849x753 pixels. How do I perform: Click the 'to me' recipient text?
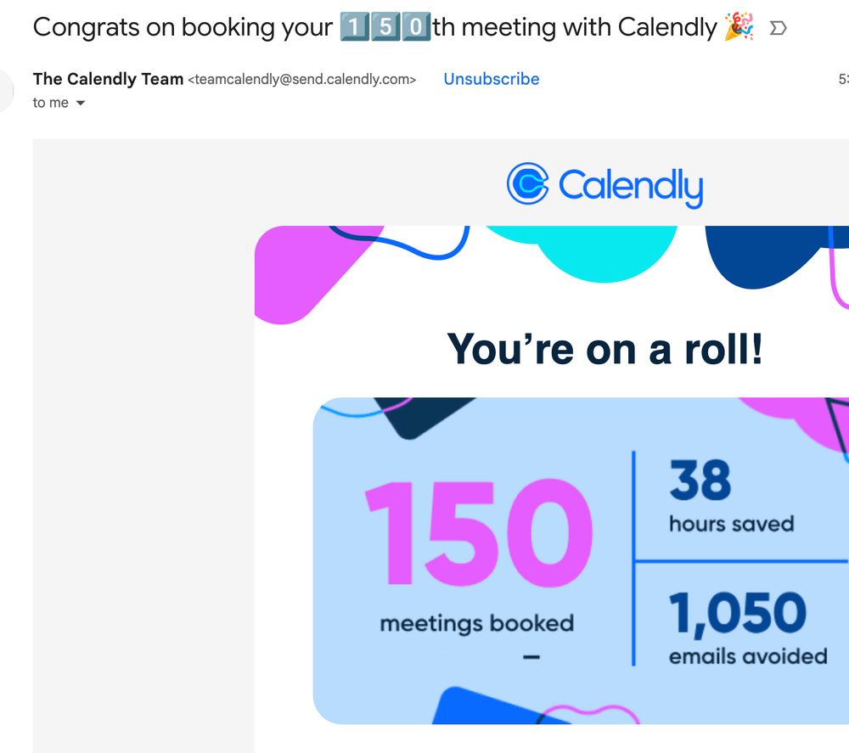[x=50, y=103]
